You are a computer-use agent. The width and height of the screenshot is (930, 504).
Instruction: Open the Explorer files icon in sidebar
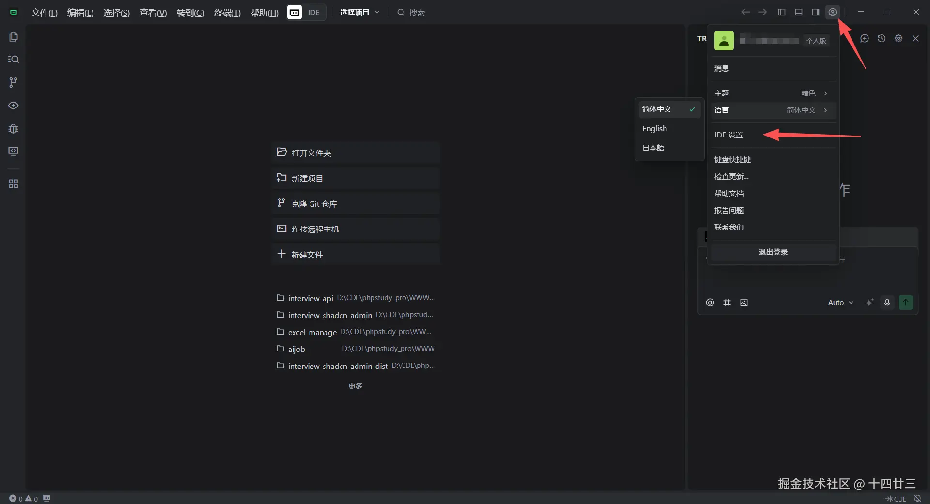(14, 37)
